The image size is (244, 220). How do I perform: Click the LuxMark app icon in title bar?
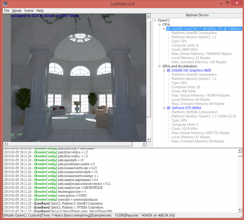[5, 4]
